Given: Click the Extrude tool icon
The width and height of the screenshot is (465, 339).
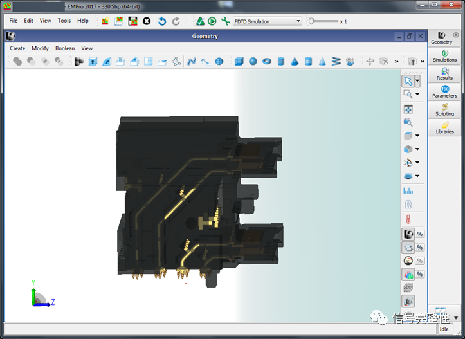Looking at the screenshot, I should (93, 61).
